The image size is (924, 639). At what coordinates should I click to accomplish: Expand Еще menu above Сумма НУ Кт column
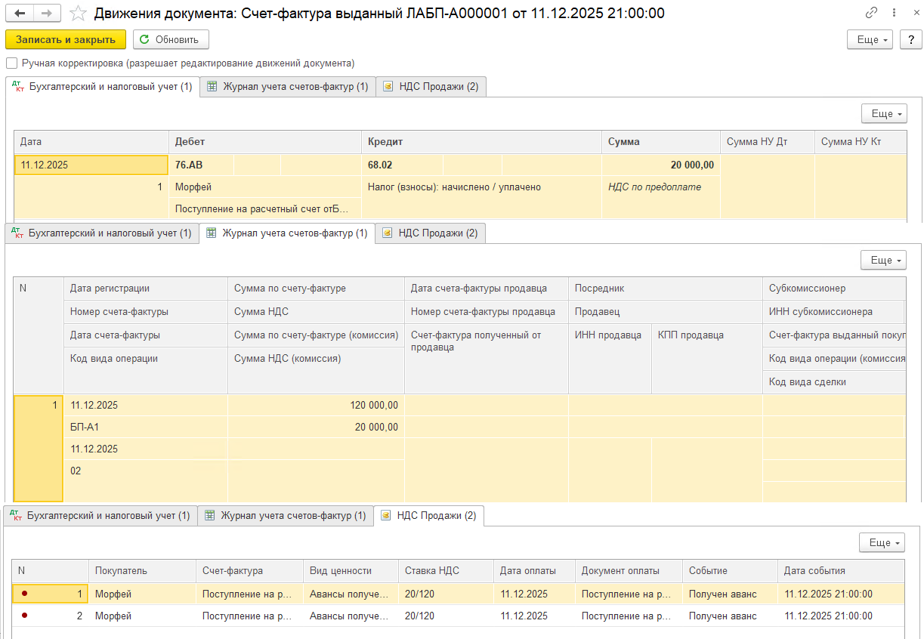(x=884, y=113)
